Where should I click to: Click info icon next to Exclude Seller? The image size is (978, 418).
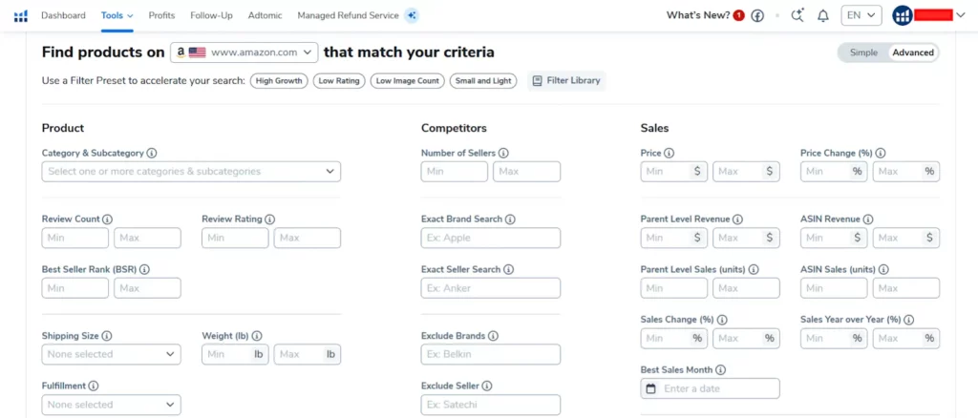487,386
